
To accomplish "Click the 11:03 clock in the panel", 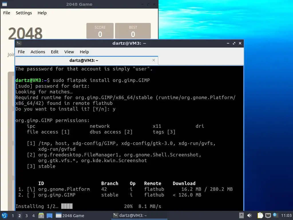I will (x=286, y=215).
